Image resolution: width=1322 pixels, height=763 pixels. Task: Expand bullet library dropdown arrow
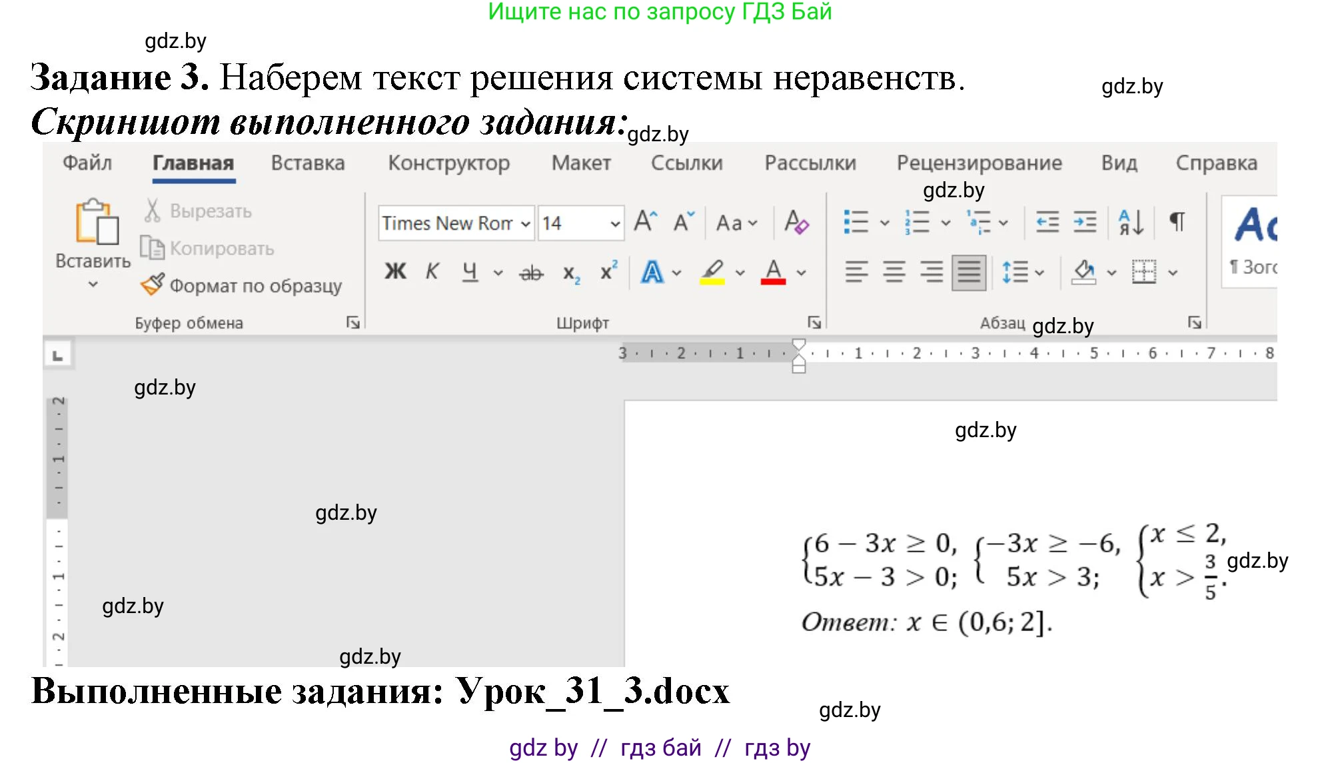point(885,223)
